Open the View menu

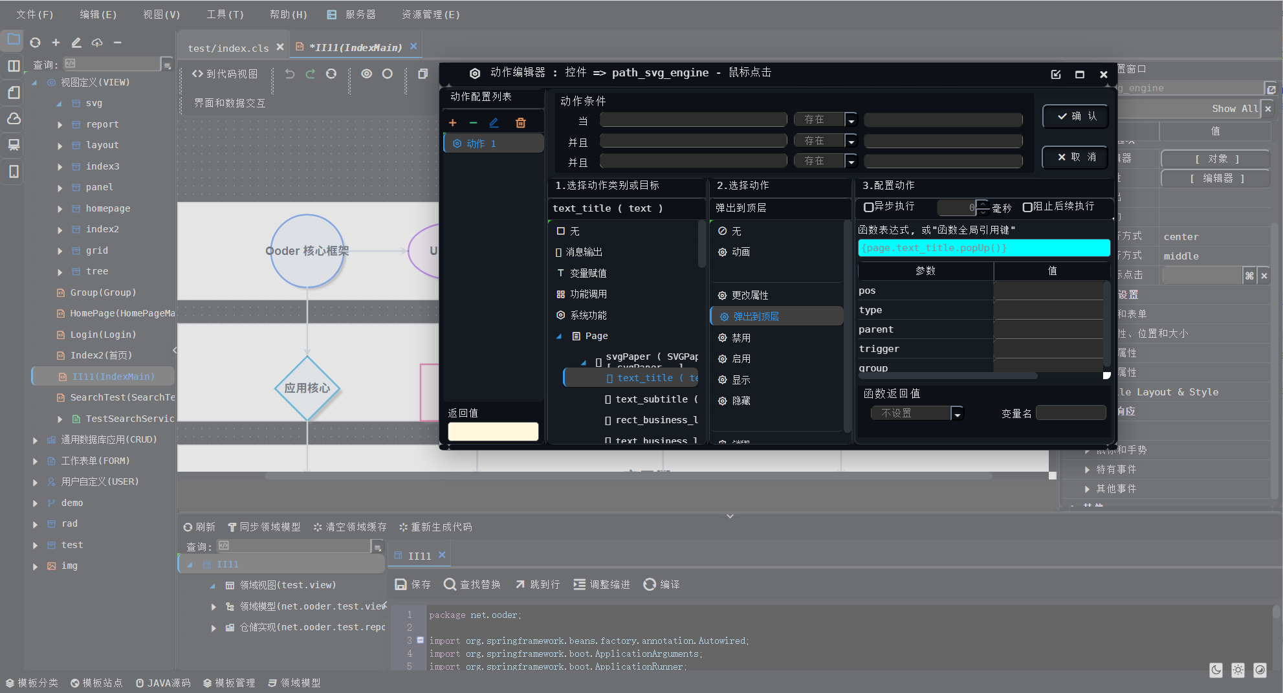161,14
